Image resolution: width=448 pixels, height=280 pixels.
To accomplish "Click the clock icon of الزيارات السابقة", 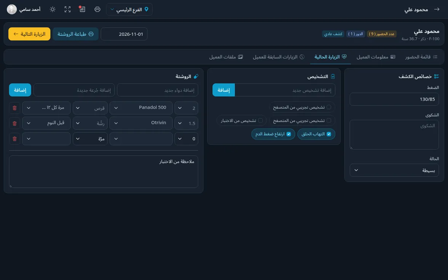I will [x=302, y=57].
